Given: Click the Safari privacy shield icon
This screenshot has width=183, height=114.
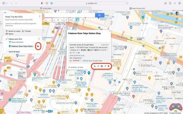Looking at the screenshot, I should (42, 3).
